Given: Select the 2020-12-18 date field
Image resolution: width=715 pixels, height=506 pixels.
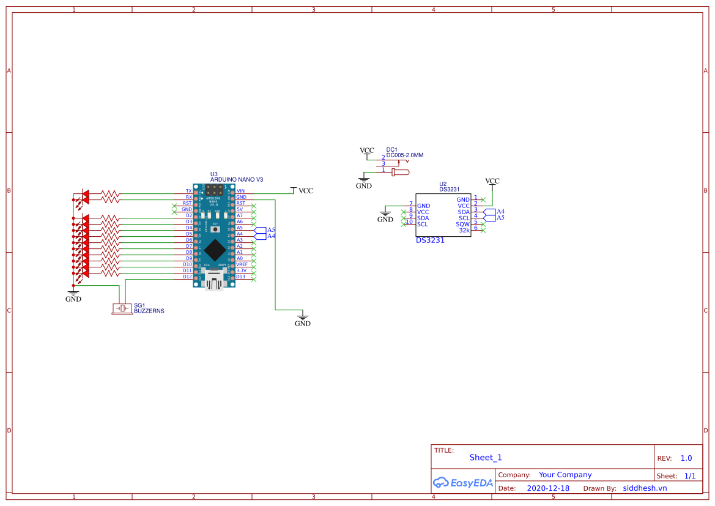Looking at the screenshot, I should 549,488.
